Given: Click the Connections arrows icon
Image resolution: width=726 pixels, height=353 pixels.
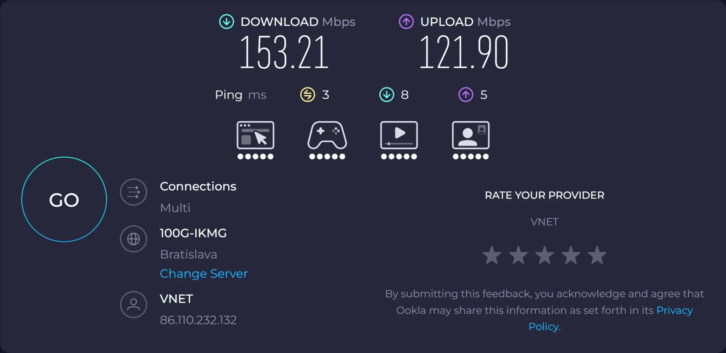Looking at the screenshot, I should 133,192.
